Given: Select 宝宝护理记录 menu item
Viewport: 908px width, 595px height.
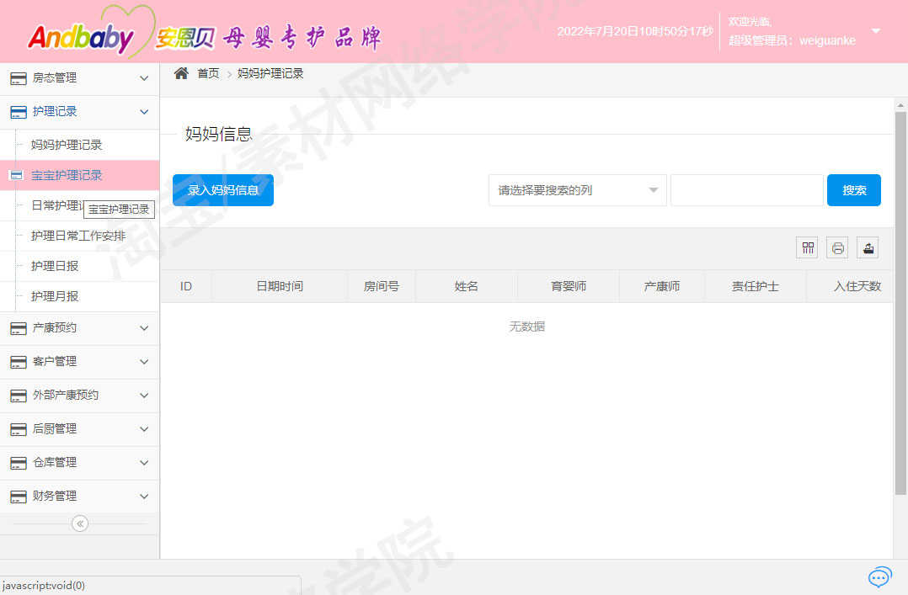Looking at the screenshot, I should (67, 175).
